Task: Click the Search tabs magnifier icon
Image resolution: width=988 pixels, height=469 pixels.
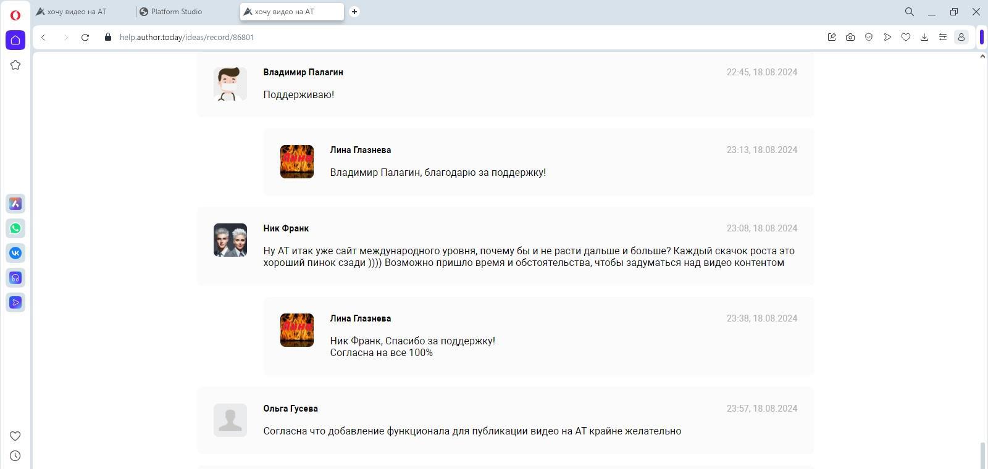Action: click(x=910, y=12)
